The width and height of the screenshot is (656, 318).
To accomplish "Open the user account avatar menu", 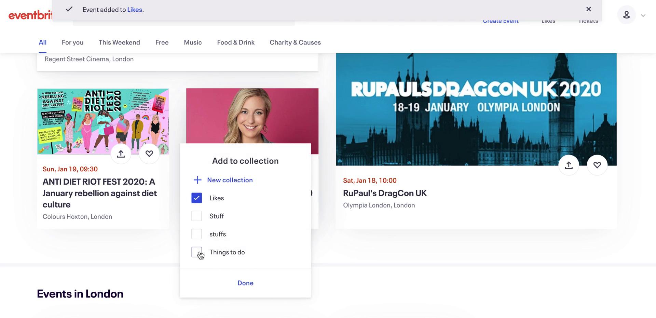I will pos(626,15).
